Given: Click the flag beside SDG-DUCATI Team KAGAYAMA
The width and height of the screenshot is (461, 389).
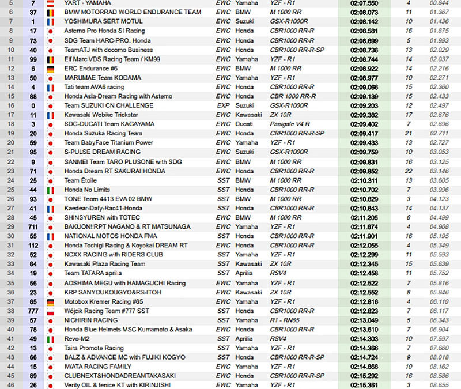Looking at the screenshot, I should click(x=51, y=125).
